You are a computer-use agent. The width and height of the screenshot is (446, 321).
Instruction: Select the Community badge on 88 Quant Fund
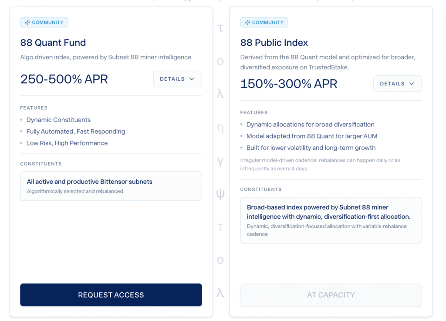coord(44,23)
